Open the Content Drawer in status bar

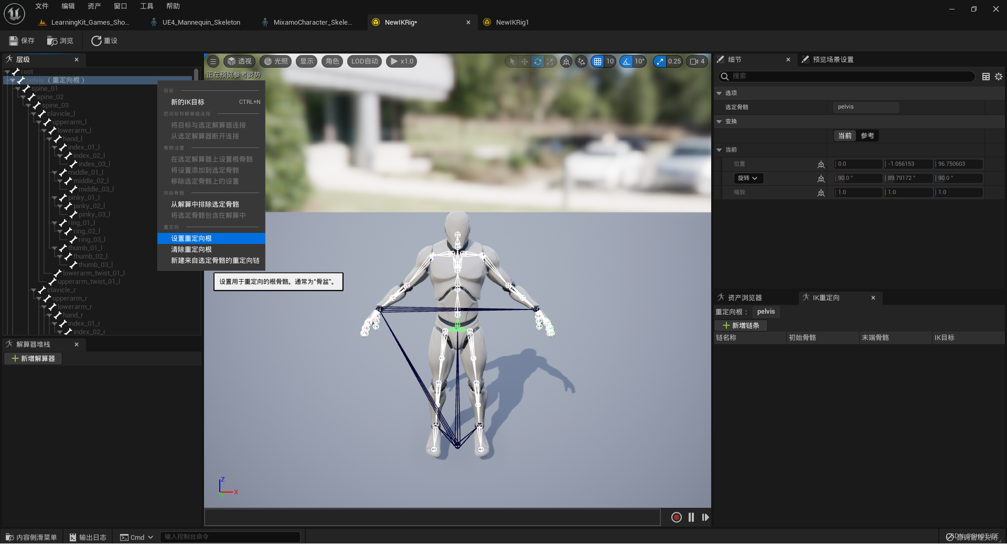31,537
